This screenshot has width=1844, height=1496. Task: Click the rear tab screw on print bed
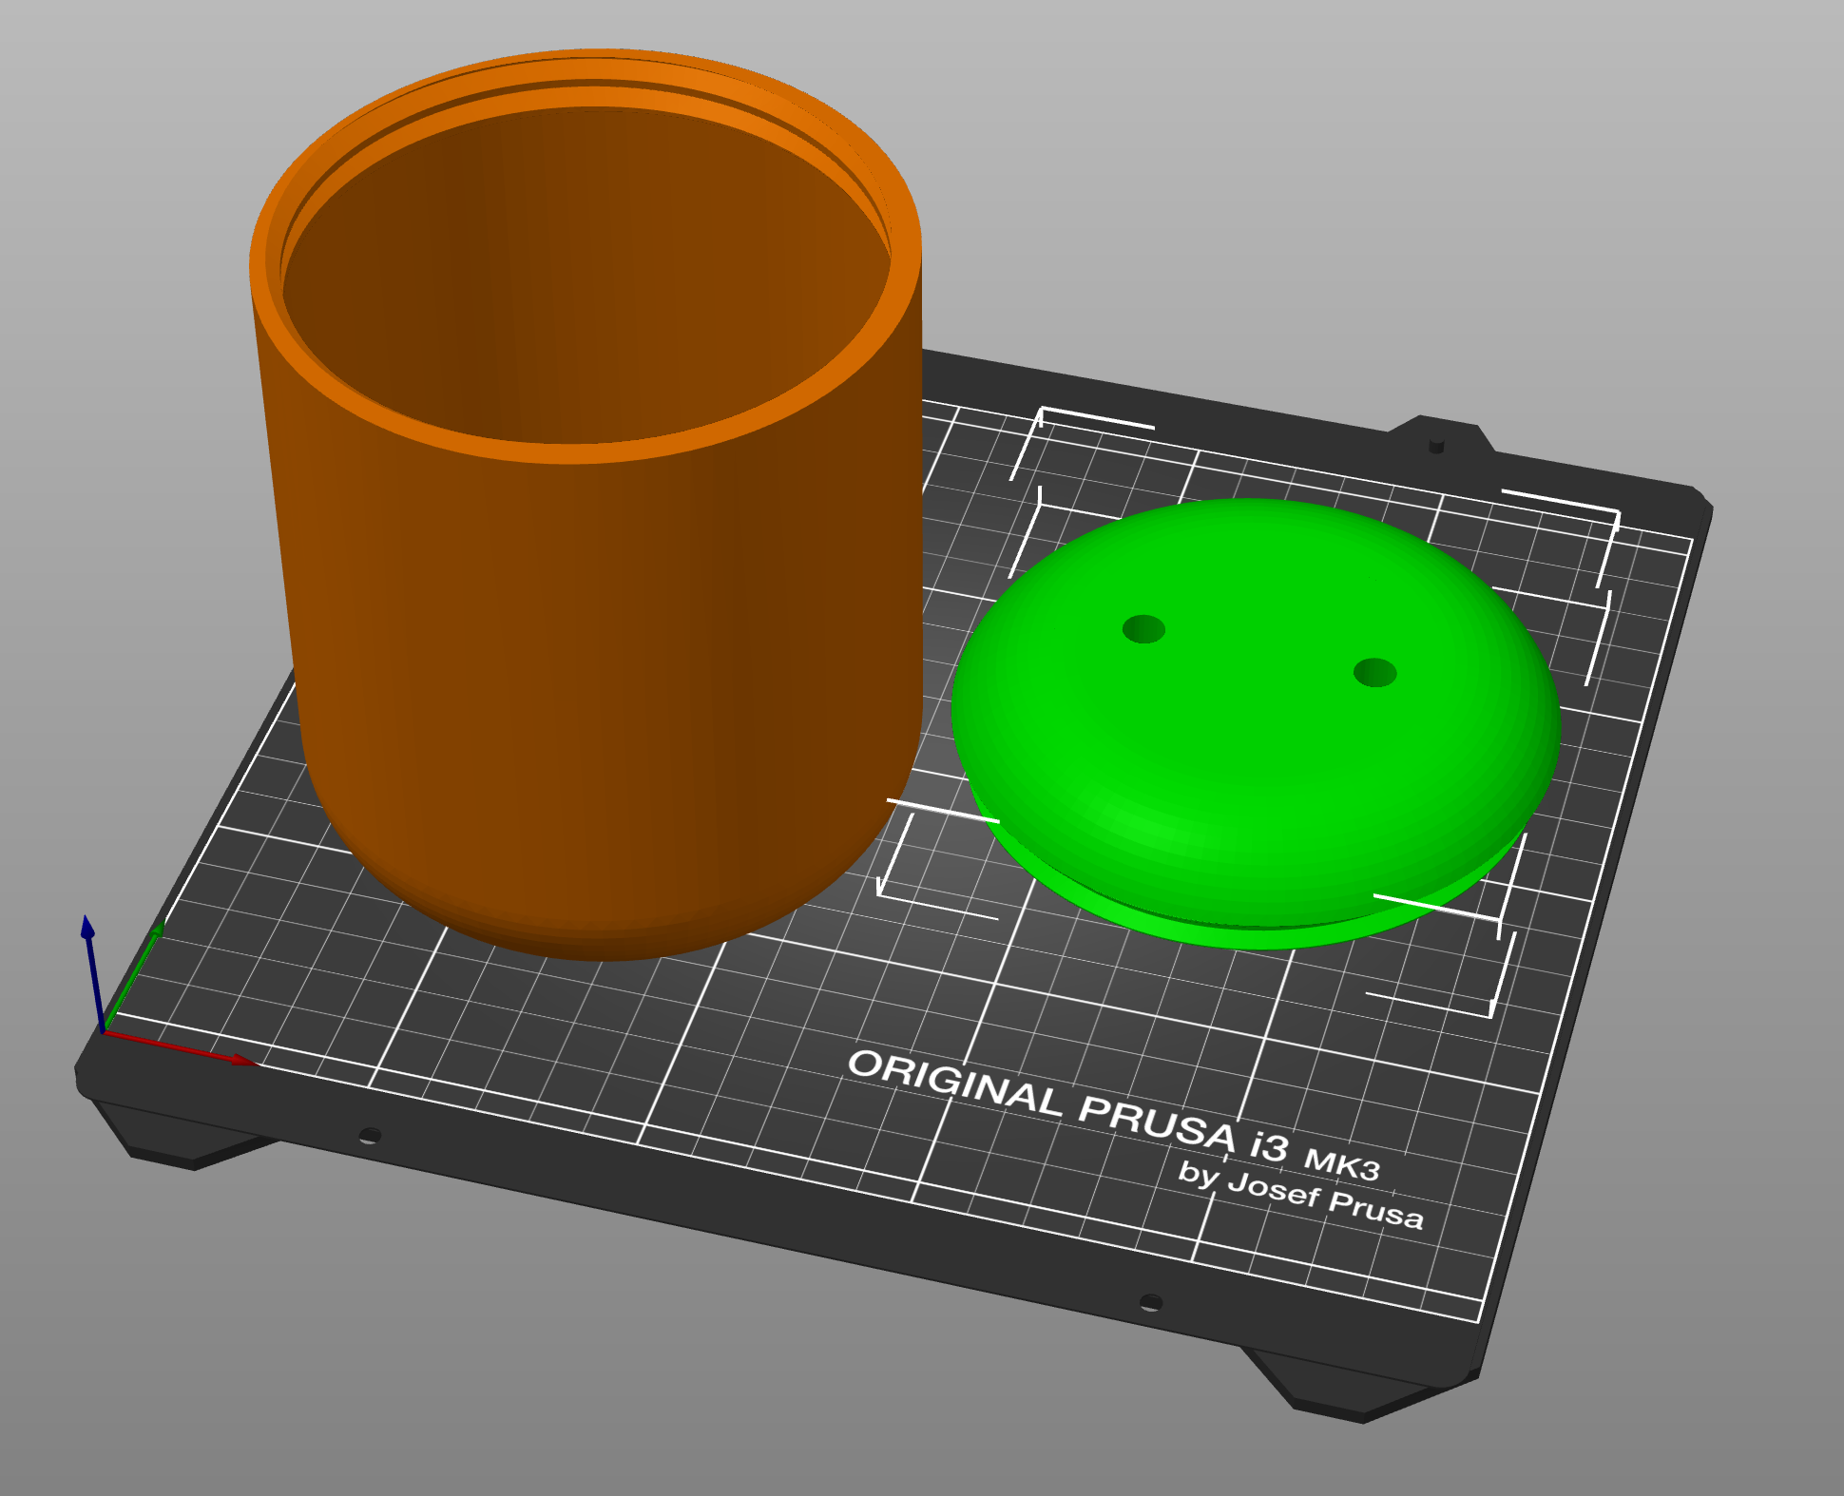click(x=1436, y=445)
